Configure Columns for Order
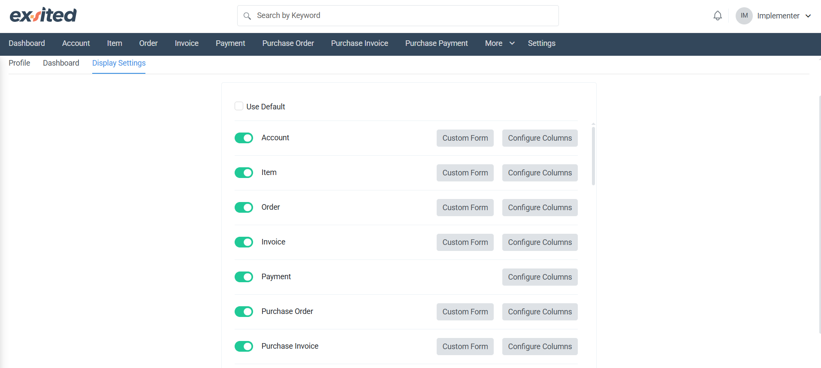821x368 pixels. tap(540, 208)
